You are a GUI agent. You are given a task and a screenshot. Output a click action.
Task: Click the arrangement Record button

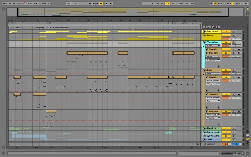(x=97, y=3)
